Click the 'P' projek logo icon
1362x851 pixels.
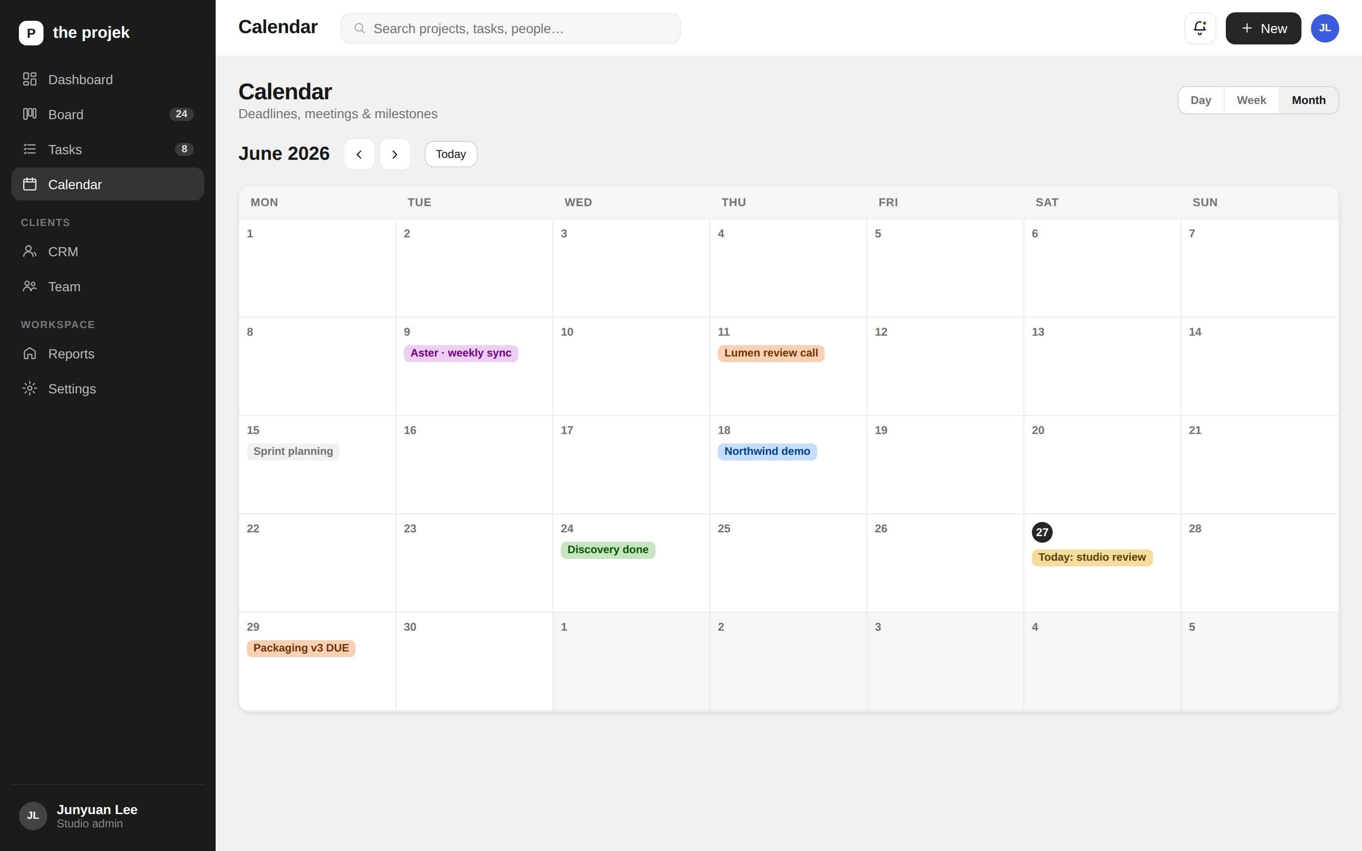[x=31, y=33]
